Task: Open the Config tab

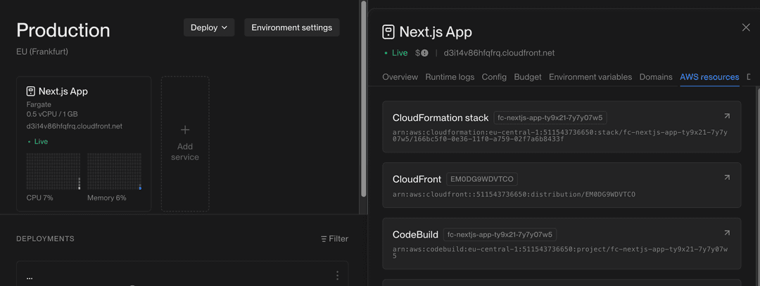Action: click(x=494, y=77)
